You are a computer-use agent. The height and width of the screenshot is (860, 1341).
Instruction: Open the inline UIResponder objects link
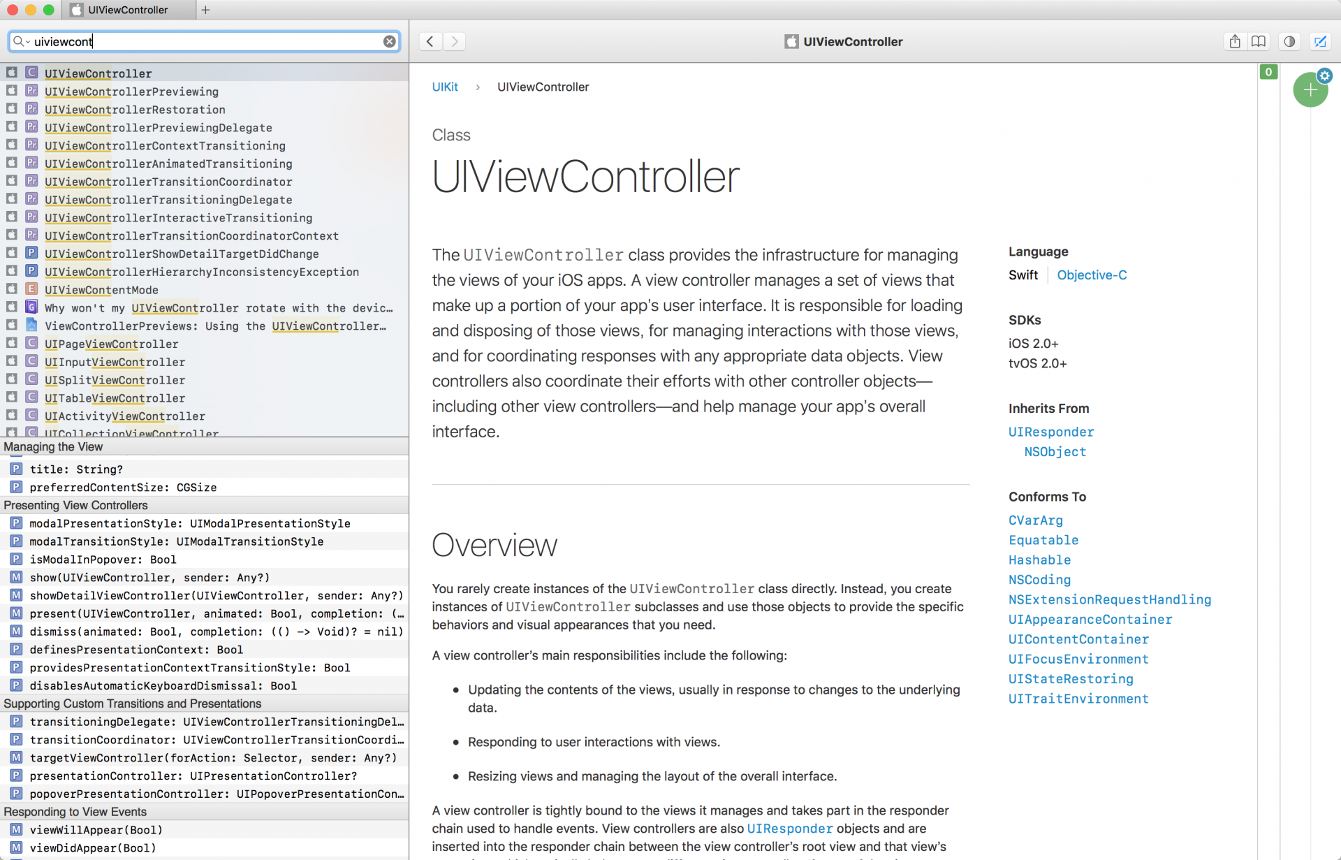click(x=790, y=829)
